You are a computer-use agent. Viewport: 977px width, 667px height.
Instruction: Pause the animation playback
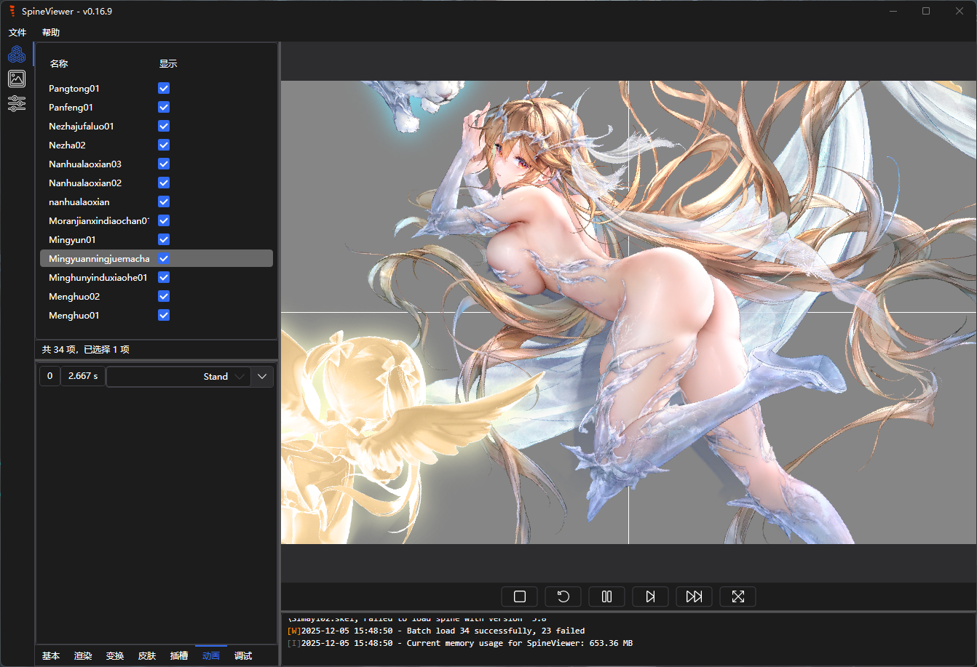coord(606,596)
